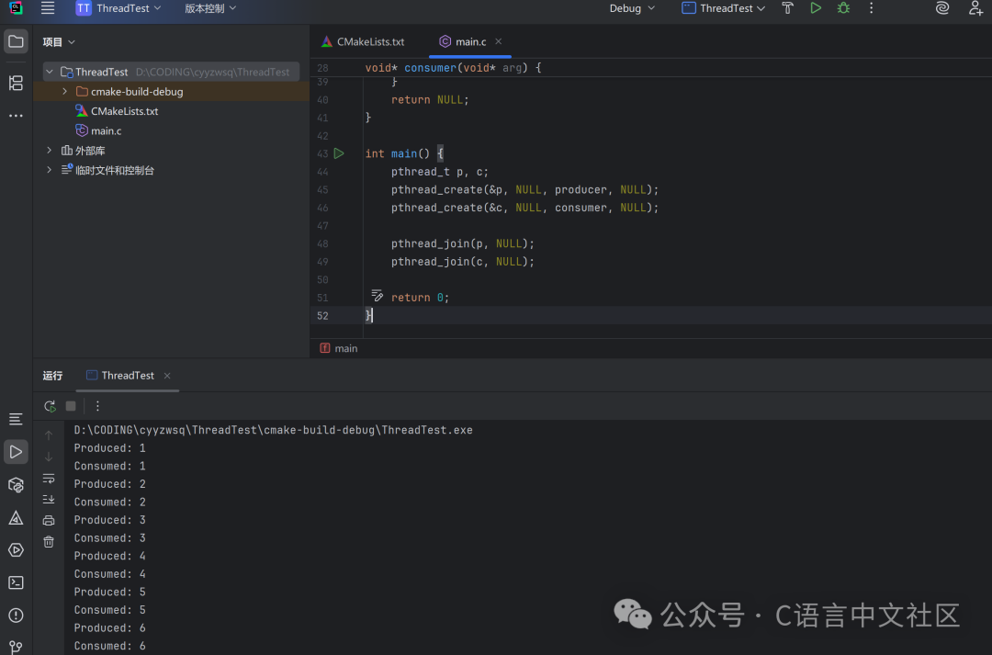Expand the 临时文件和控制台 node
This screenshot has width=992, height=655.
click(50, 170)
